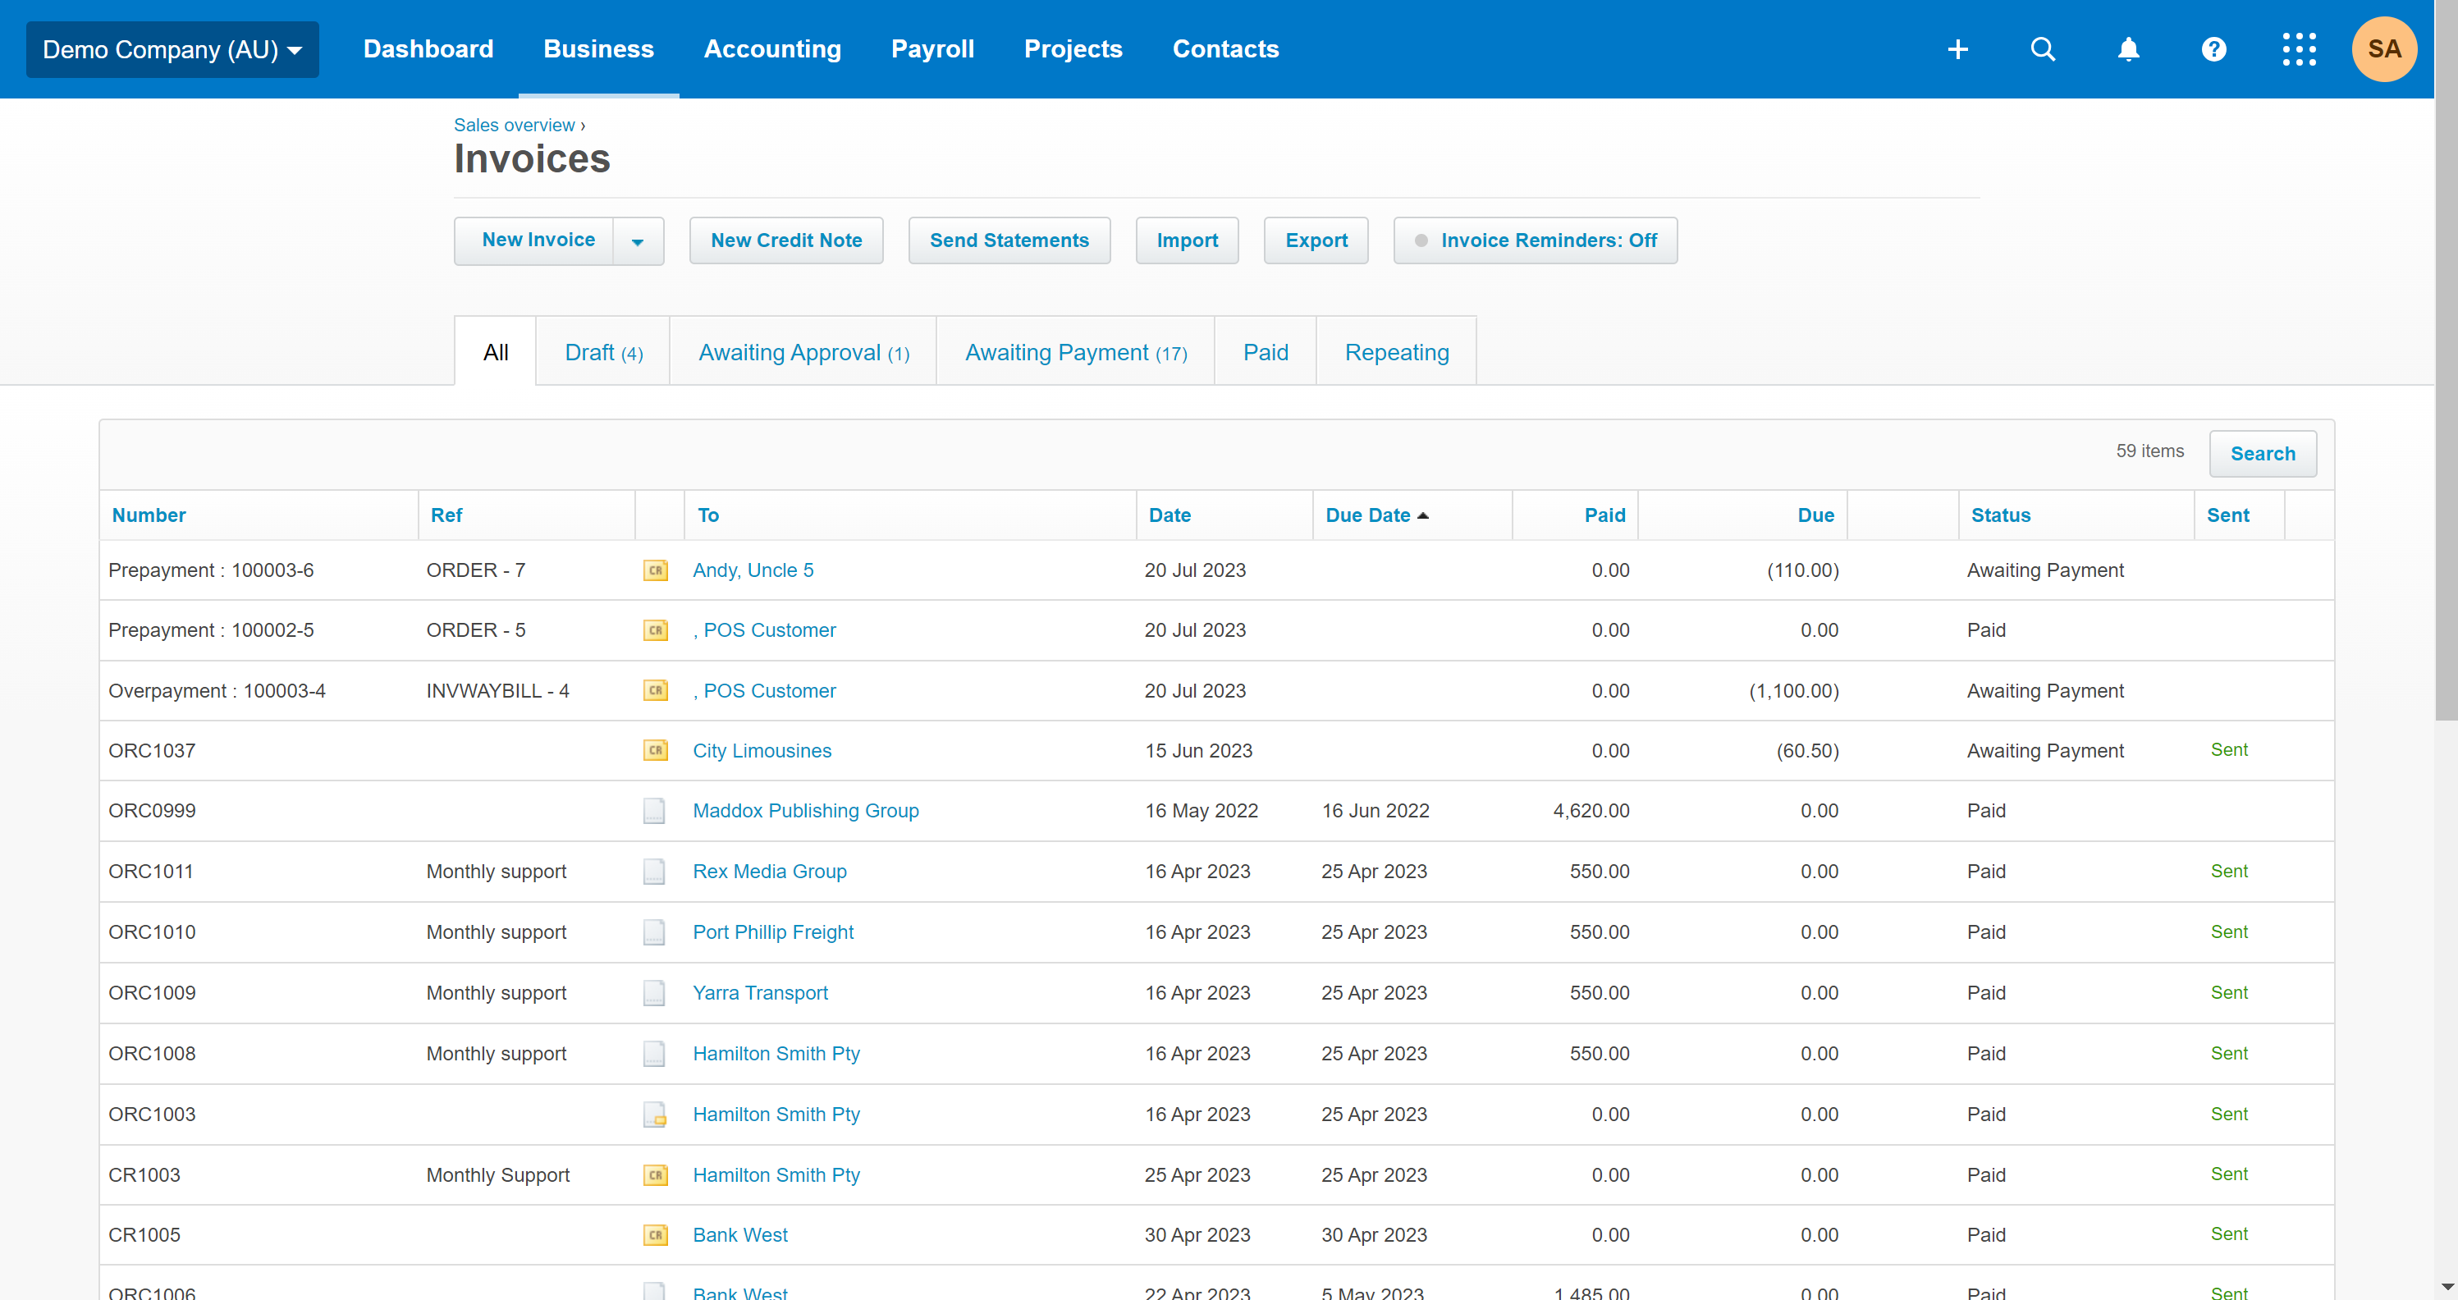Image resolution: width=2458 pixels, height=1300 pixels.
Task: Select the All tab
Action: (x=495, y=352)
